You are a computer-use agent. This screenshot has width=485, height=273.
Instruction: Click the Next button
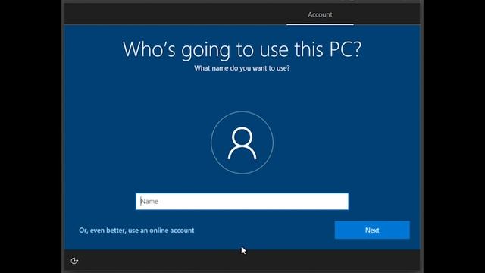[372, 230]
